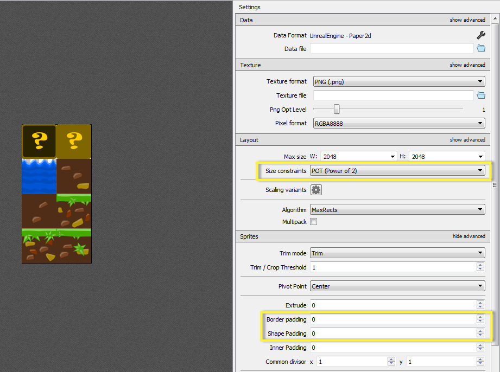Open the Texture file folder browser
This screenshot has width=500, height=372.
point(480,95)
